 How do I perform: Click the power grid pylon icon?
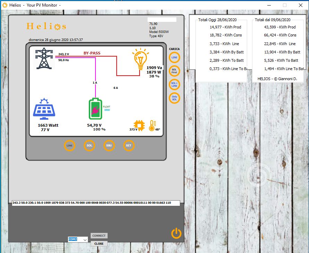point(44,58)
